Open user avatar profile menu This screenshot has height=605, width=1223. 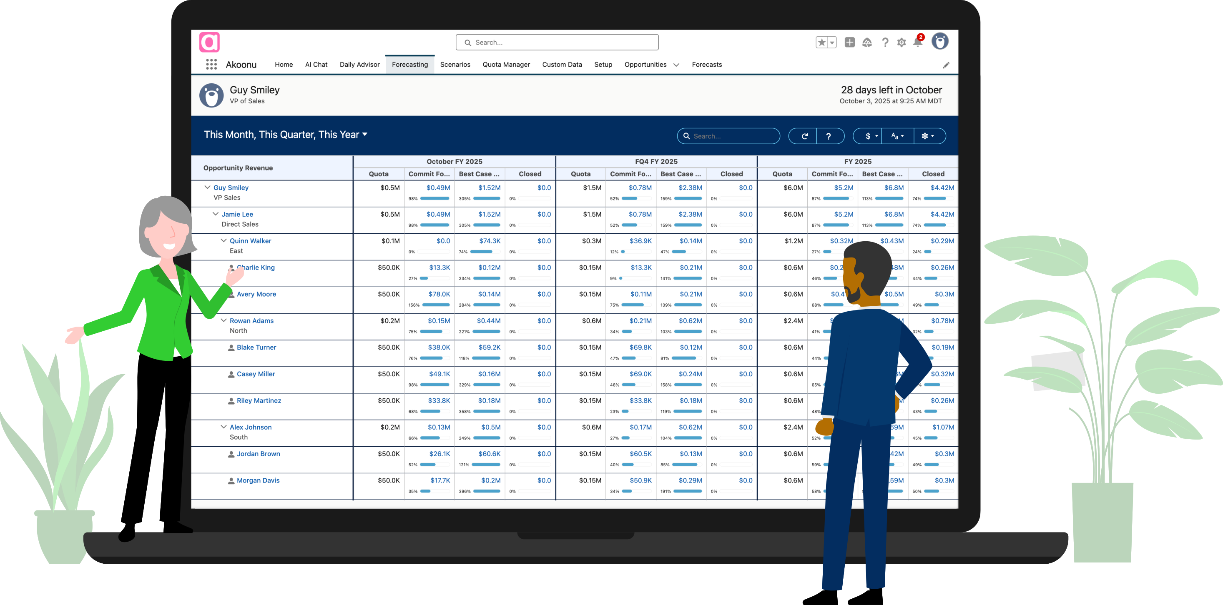click(x=939, y=41)
